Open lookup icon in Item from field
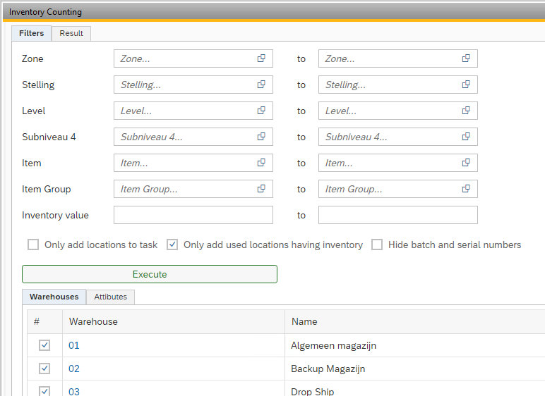The image size is (545, 396). 261,163
